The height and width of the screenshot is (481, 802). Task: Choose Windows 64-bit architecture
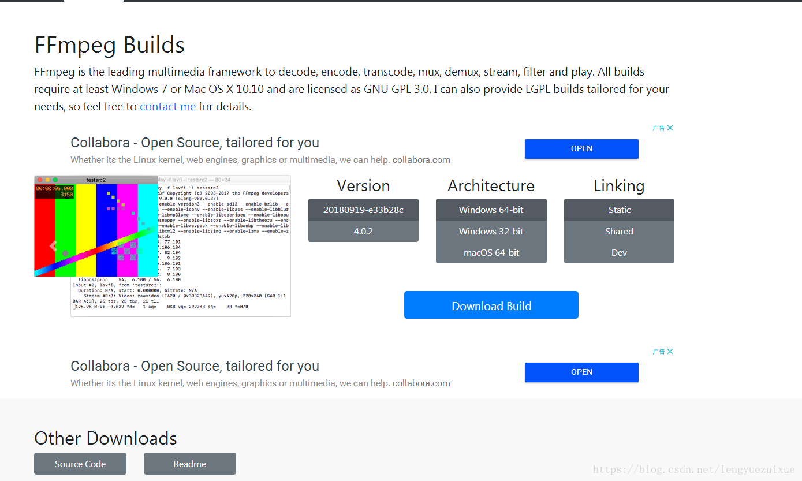(491, 210)
